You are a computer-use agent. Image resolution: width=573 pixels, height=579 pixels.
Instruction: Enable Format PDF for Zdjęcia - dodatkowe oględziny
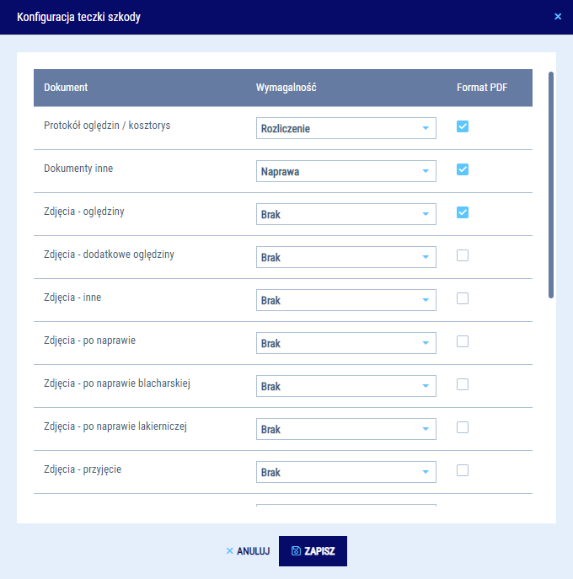click(x=463, y=255)
